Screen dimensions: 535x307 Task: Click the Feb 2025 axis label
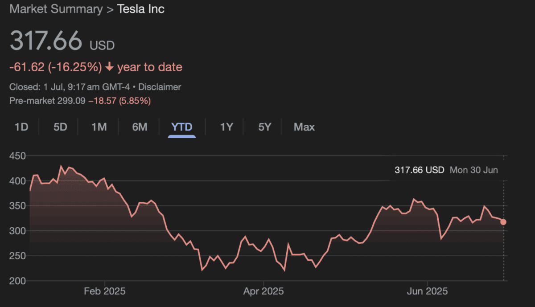105,292
